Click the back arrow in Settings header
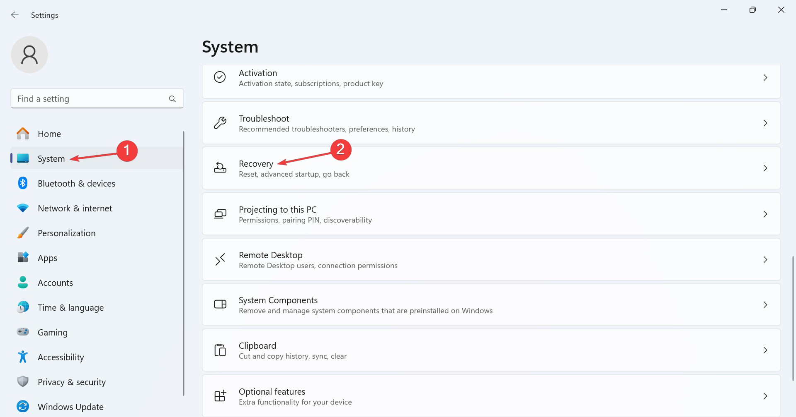This screenshot has width=796, height=417. point(15,15)
